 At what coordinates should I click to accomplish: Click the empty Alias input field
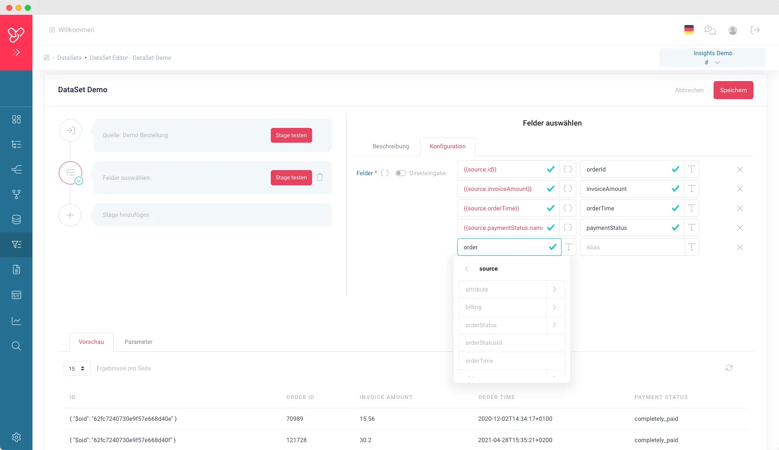click(x=632, y=247)
